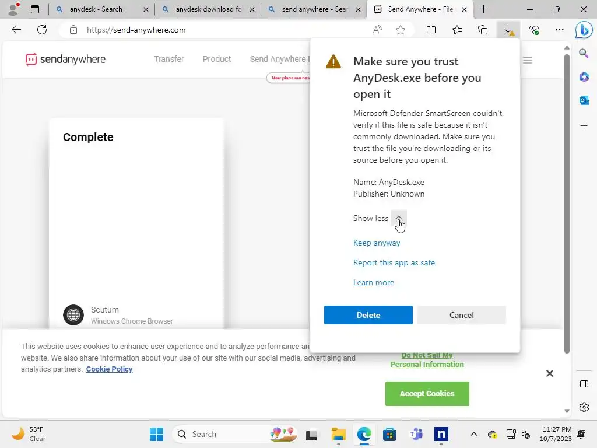The width and height of the screenshot is (597, 448).
Task: Click the sidebar search icon
Action: [584, 53]
